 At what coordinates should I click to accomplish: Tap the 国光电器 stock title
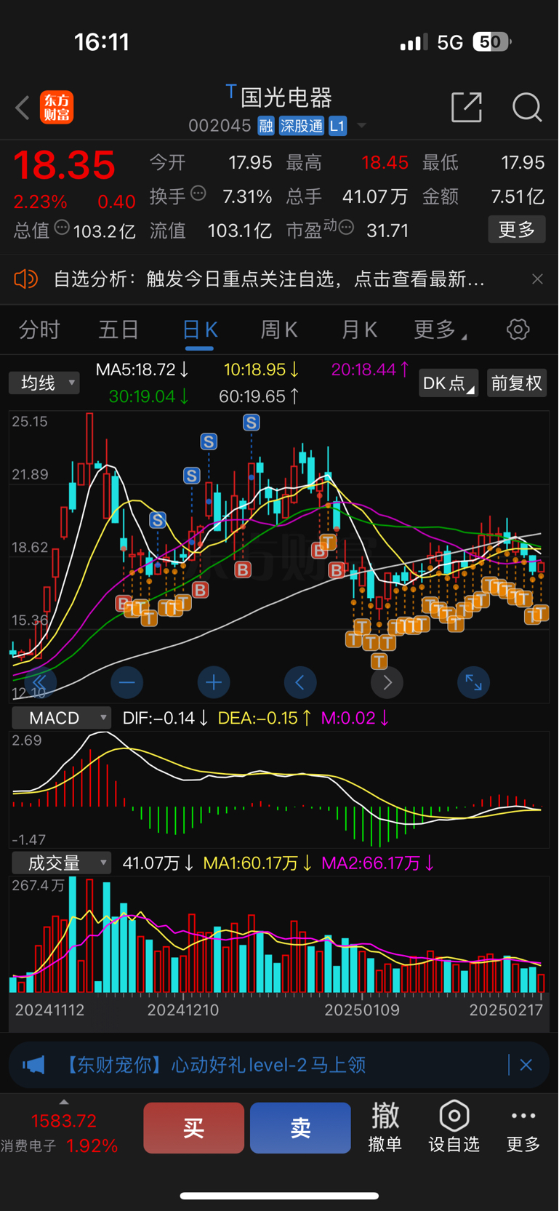pyautogui.click(x=286, y=97)
